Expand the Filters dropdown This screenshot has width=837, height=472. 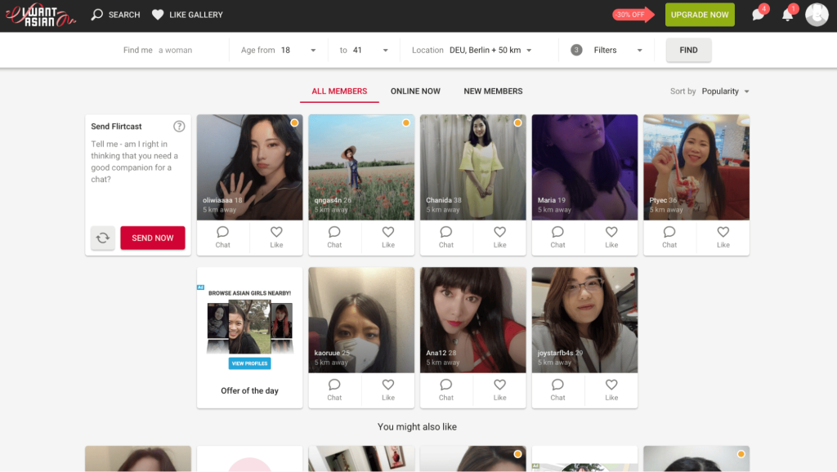[x=606, y=50]
